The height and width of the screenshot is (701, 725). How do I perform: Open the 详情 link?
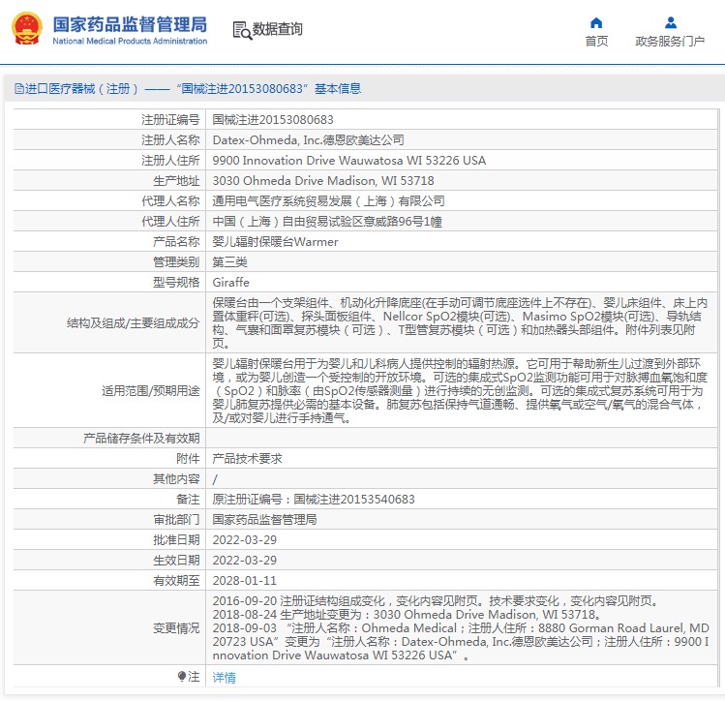pyautogui.click(x=224, y=678)
